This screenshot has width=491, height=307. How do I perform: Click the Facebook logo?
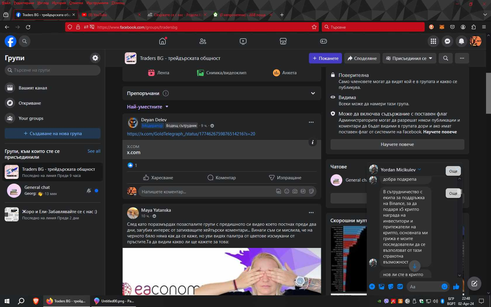11,41
